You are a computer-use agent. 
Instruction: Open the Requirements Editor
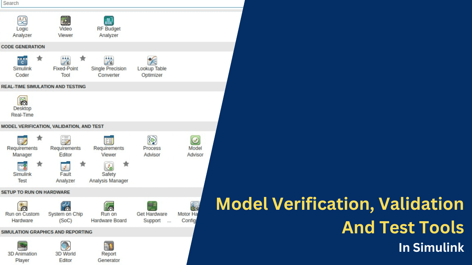coord(66,146)
